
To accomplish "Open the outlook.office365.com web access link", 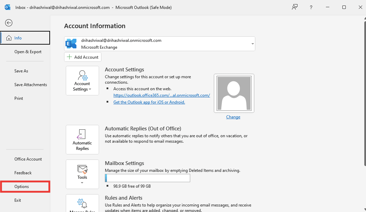I will coord(161,95).
